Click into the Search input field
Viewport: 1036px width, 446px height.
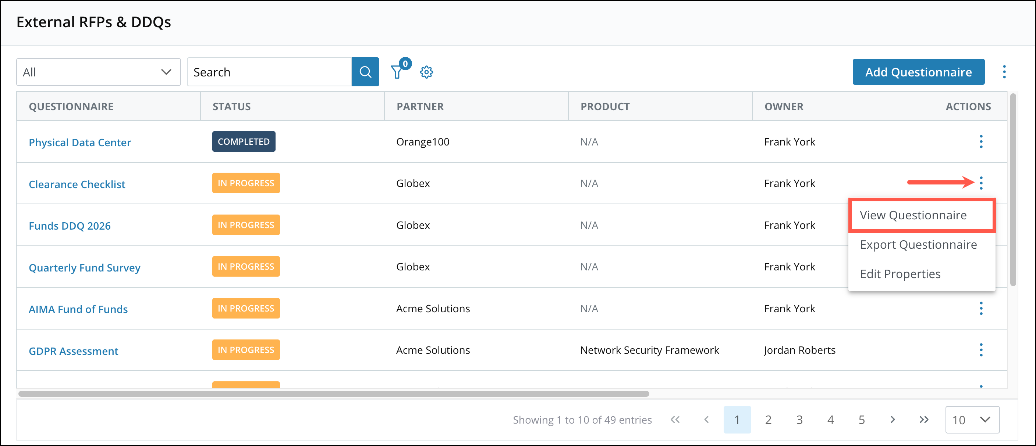(269, 72)
